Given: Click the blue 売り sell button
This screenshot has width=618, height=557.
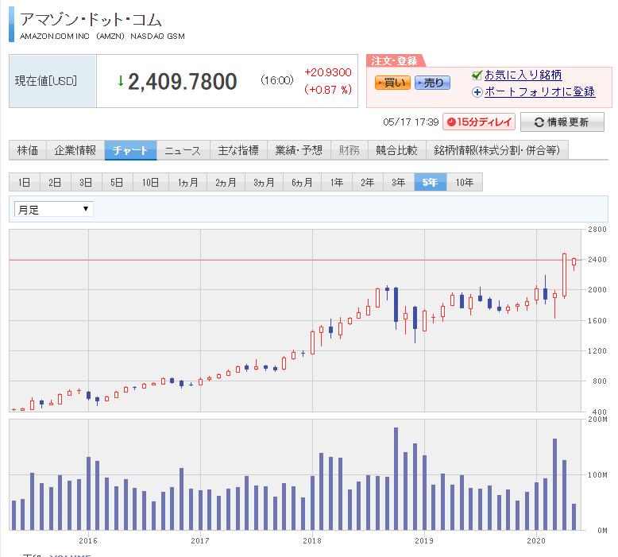Looking at the screenshot, I should click(x=432, y=83).
